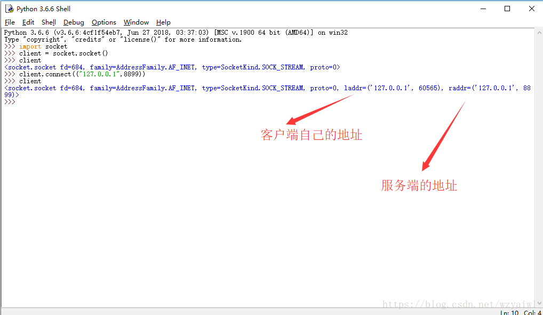Place cursor at the last empty >>> prompt
Image resolution: width=543 pixels, height=315 pixels.
point(17,102)
